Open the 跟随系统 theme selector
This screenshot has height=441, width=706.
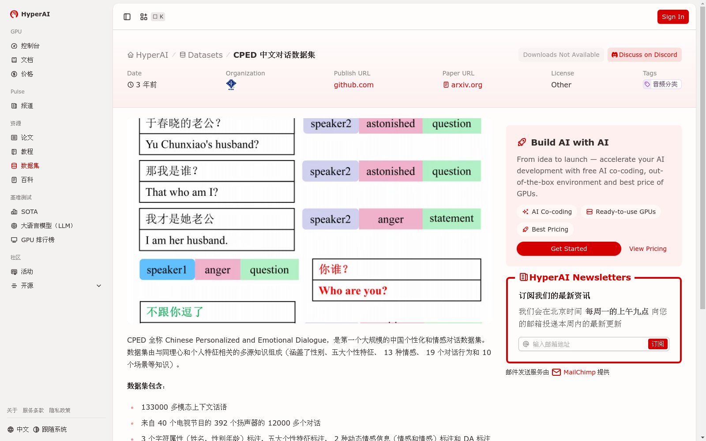coord(50,430)
